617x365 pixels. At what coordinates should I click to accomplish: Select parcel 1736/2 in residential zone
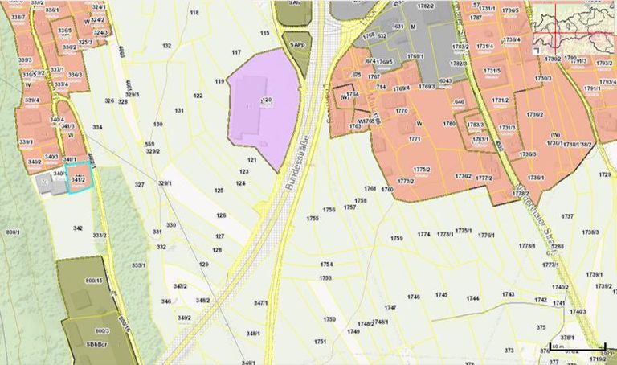pyautogui.click(x=535, y=115)
